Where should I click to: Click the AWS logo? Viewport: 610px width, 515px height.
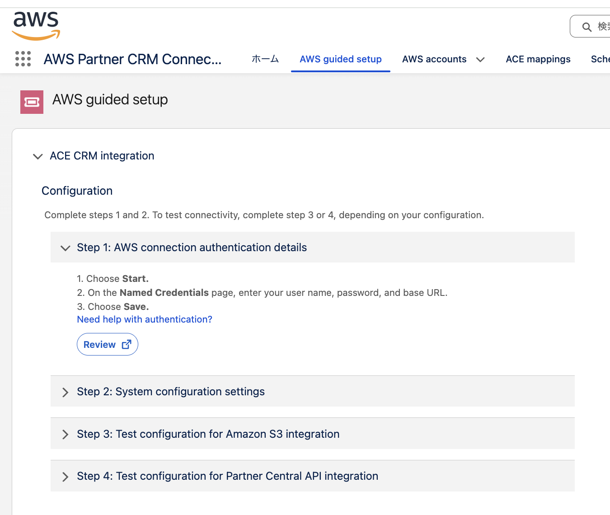click(36, 26)
